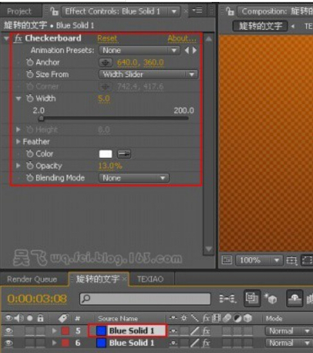The height and width of the screenshot is (353, 313).
Task: Toggle the Checkerboard fx effect icon
Action: point(18,39)
